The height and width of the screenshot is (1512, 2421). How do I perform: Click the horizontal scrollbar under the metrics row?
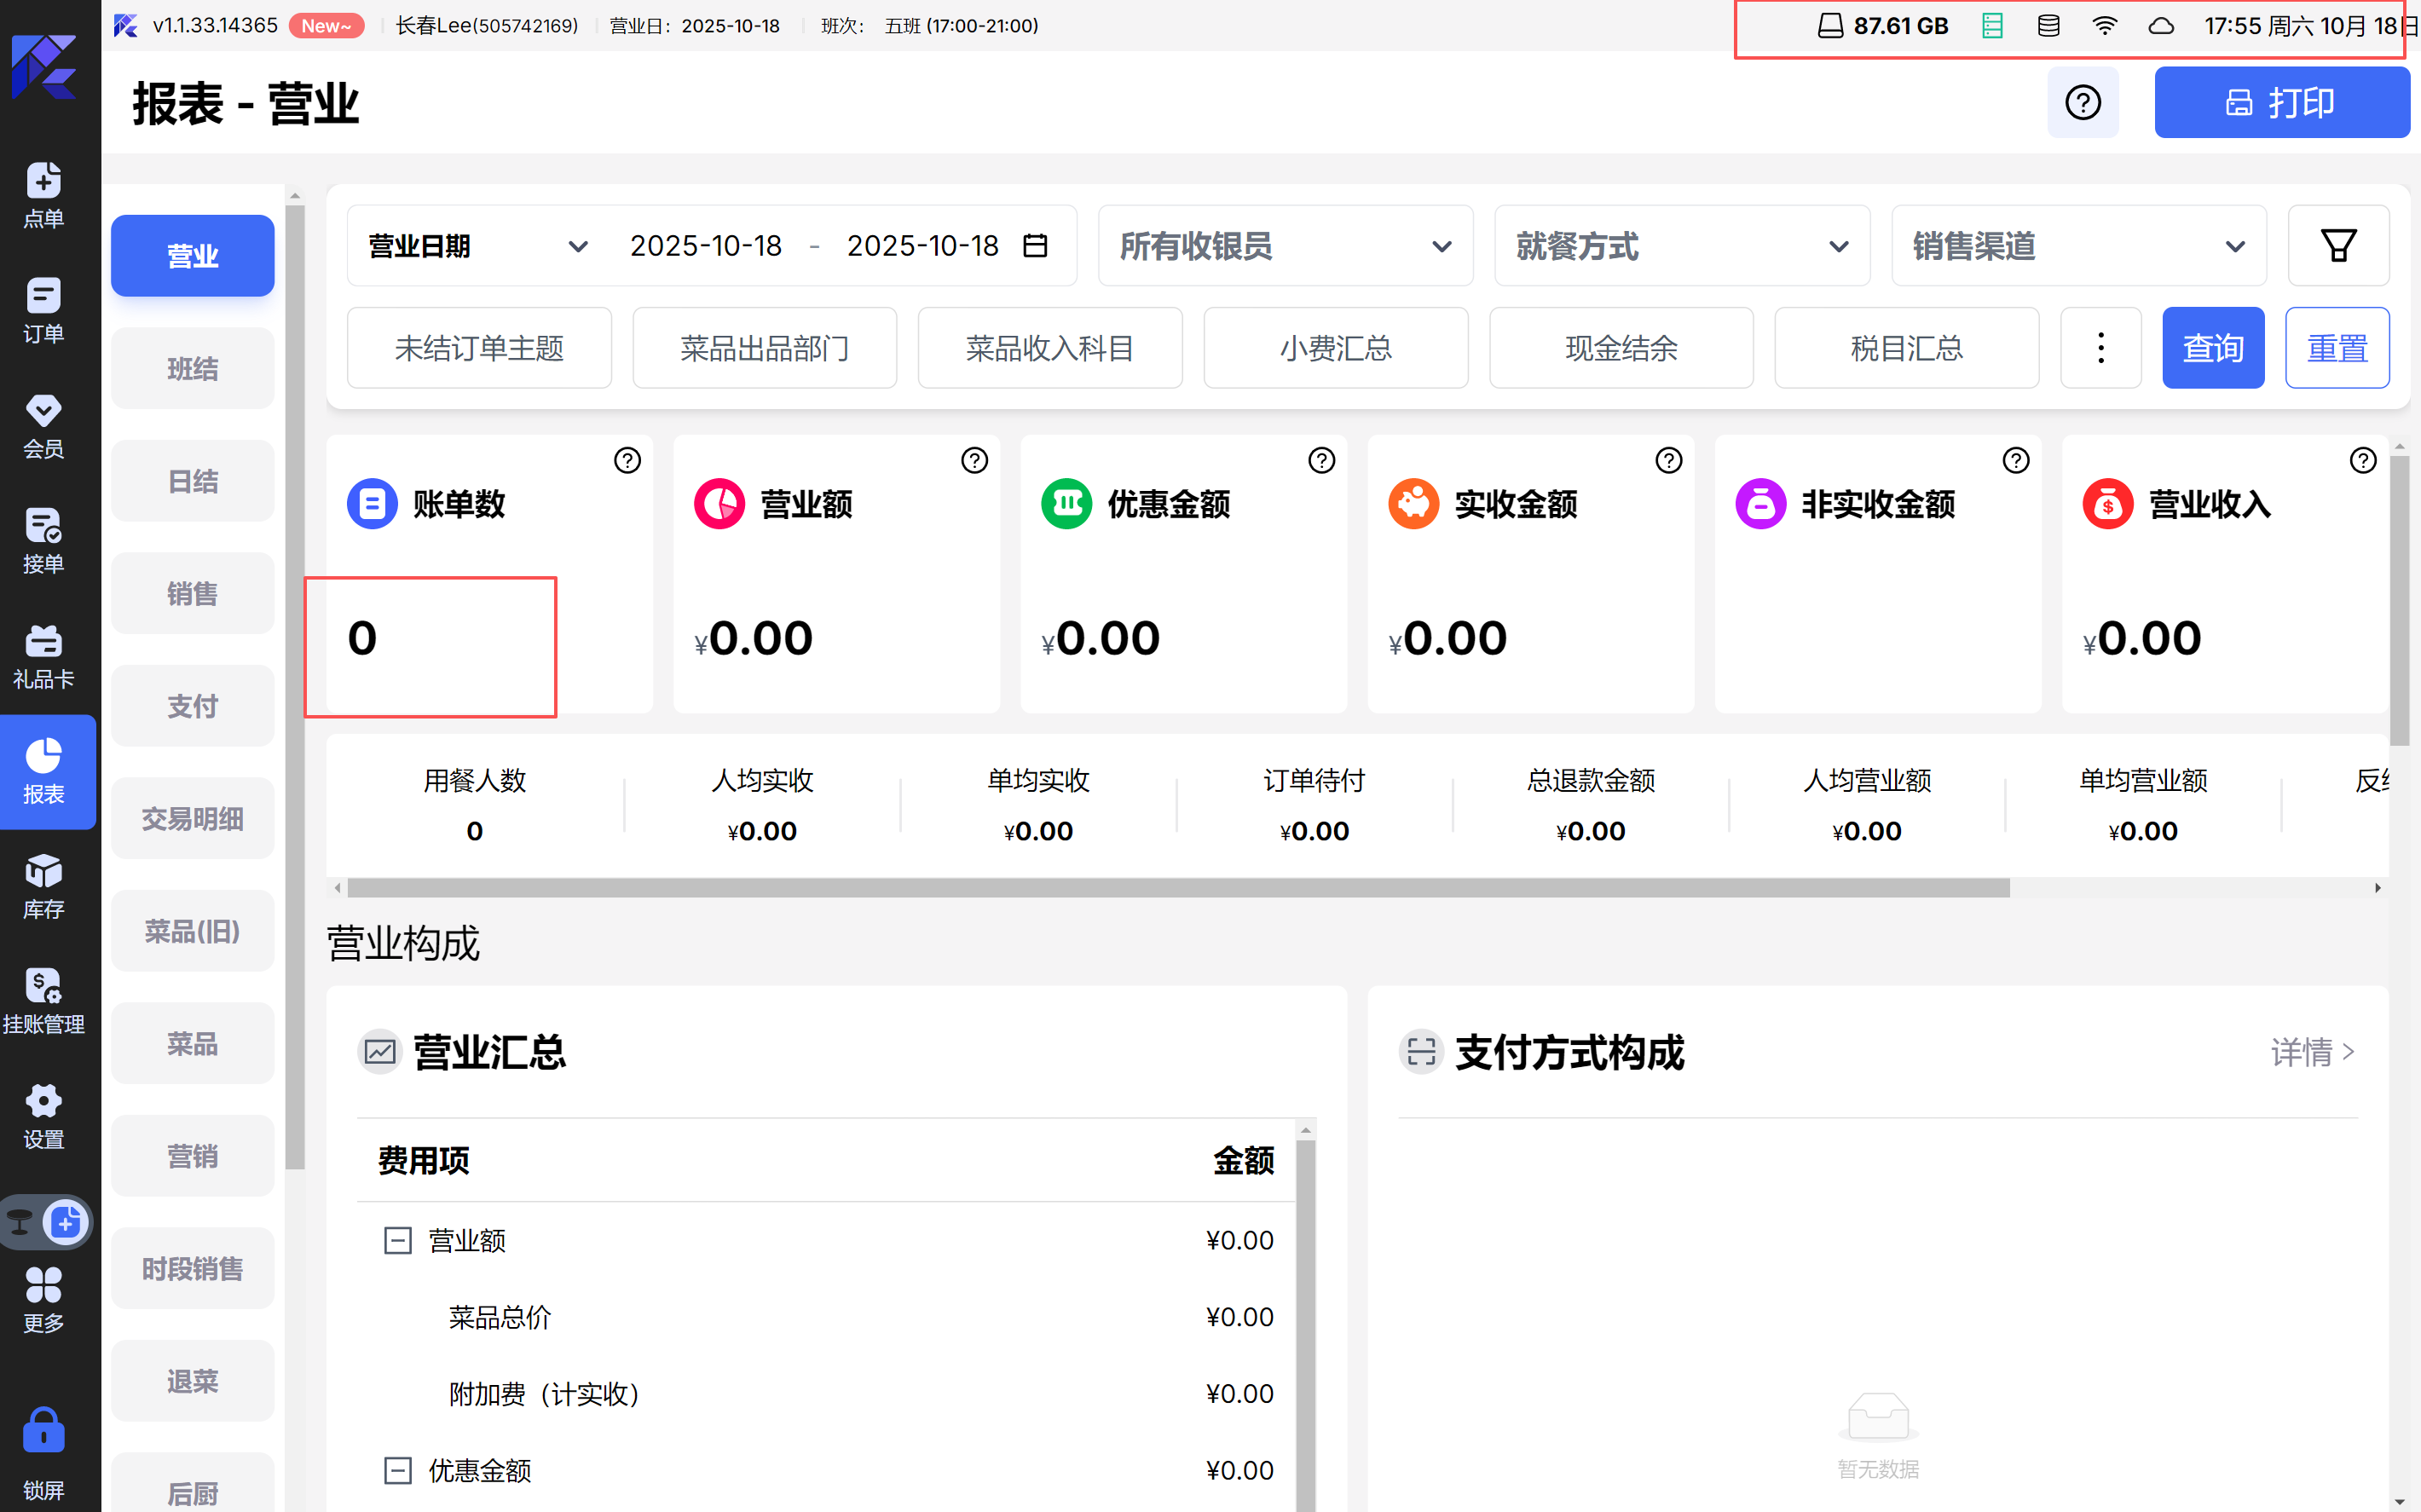(x=1177, y=888)
